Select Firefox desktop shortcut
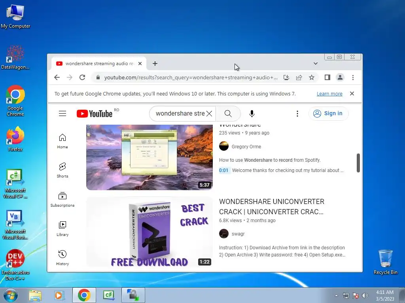Viewport: 405px width, 303px height. [x=15, y=139]
